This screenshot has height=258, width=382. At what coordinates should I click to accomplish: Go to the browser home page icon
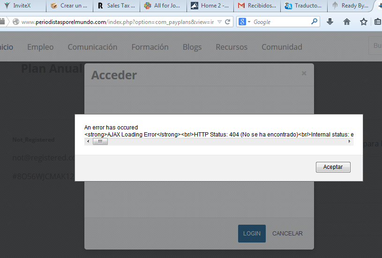(x=347, y=22)
